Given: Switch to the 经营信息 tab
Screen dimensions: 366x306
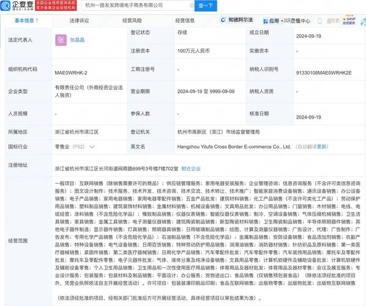Looking at the screenshot, I should (185, 21).
